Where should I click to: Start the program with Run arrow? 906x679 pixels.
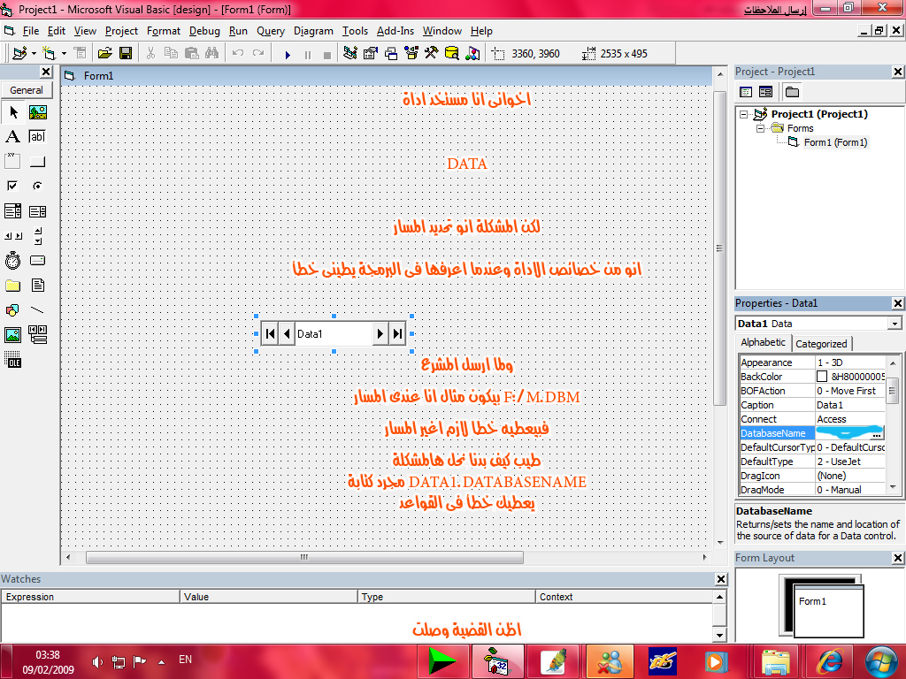288,54
